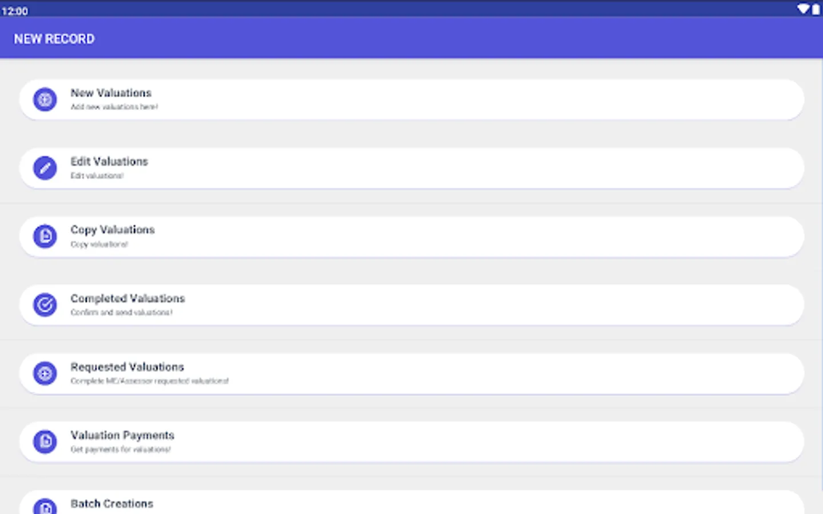Screen dimensions: 823x514
Task: Click the 12:00 clock in status bar
Action: tap(15, 11)
